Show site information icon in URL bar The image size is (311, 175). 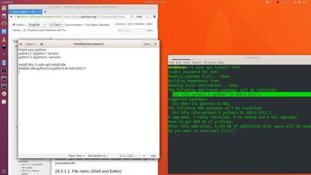coord(15,17)
